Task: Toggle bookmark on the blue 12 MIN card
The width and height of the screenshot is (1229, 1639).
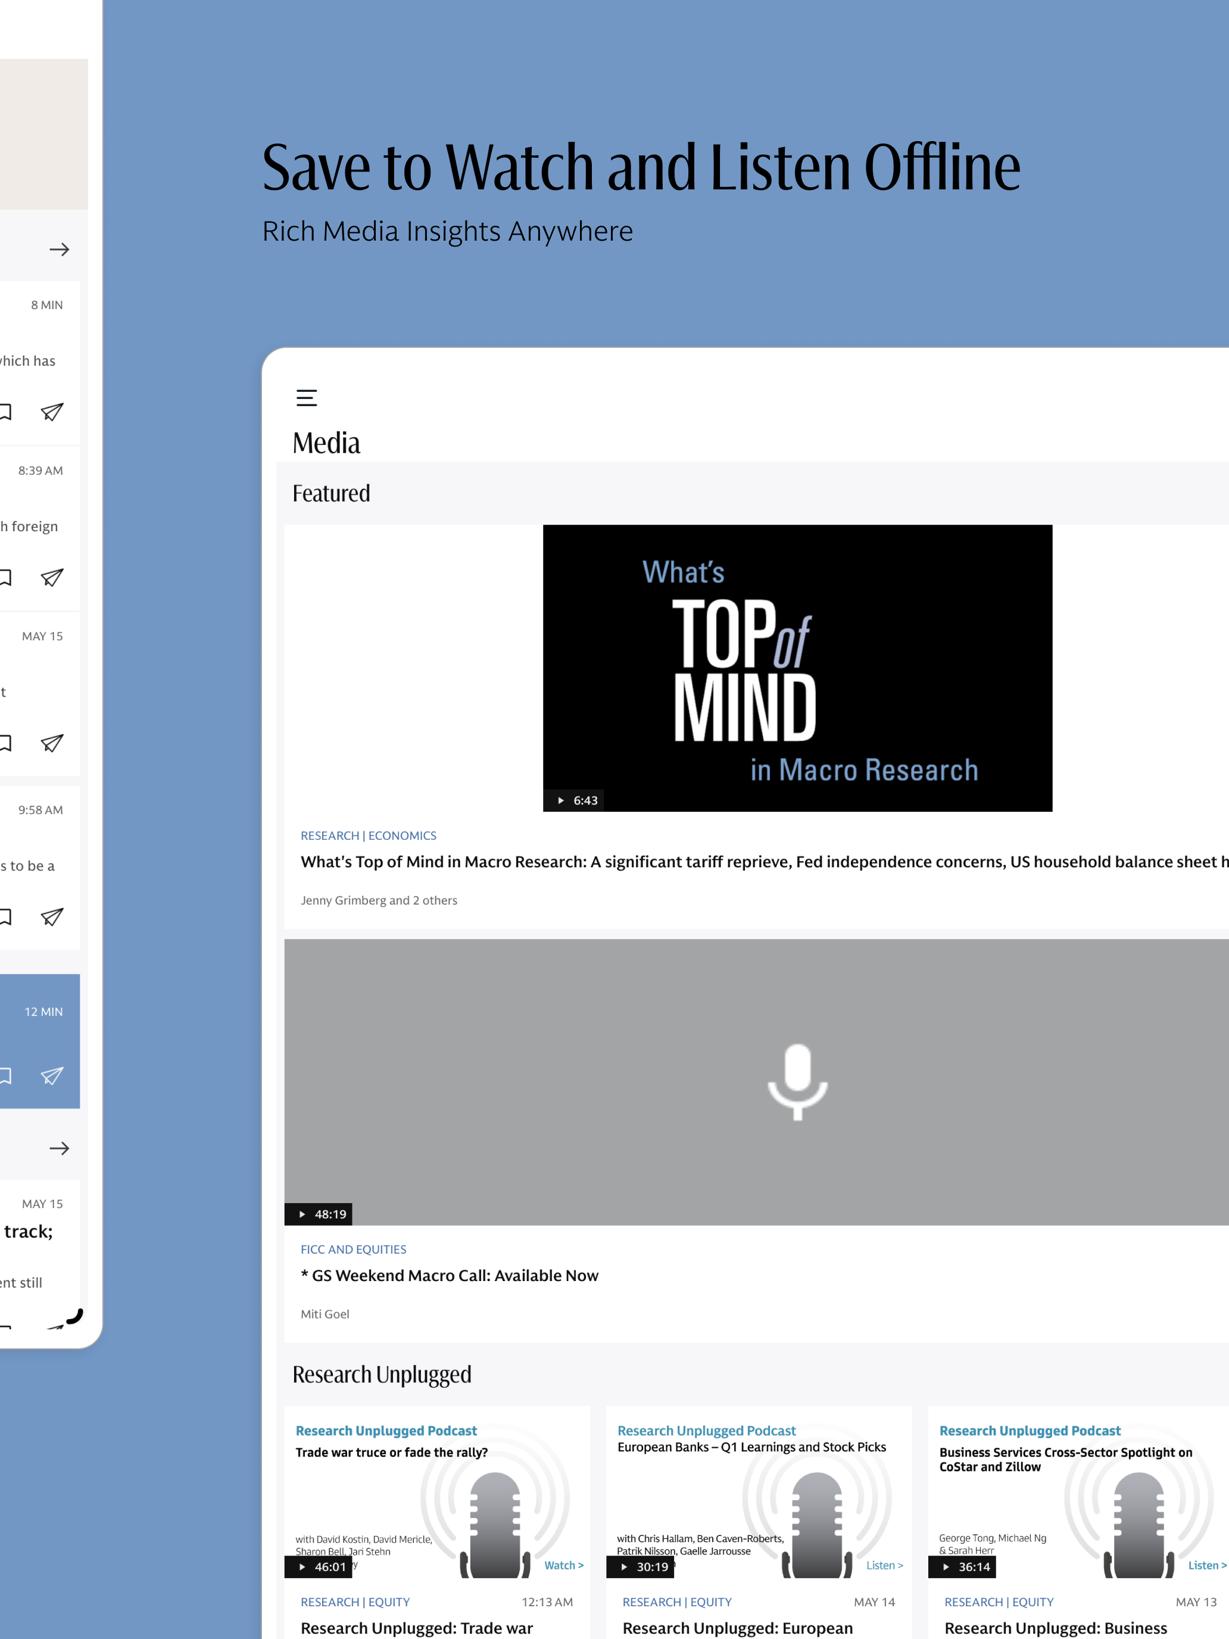Action: [4, 1076]
